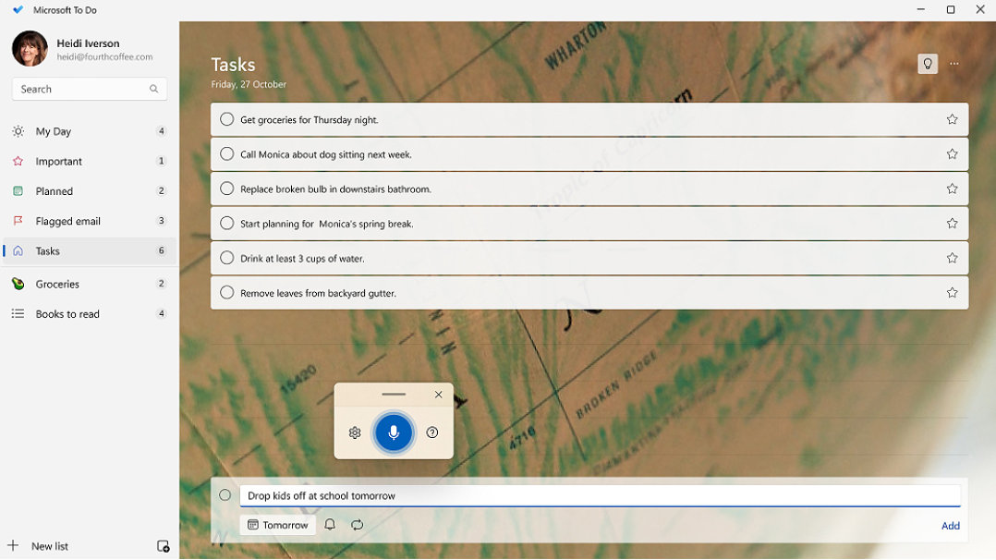Click the reminder bell icon
The image size is (996, 560).
pos(330,525)
